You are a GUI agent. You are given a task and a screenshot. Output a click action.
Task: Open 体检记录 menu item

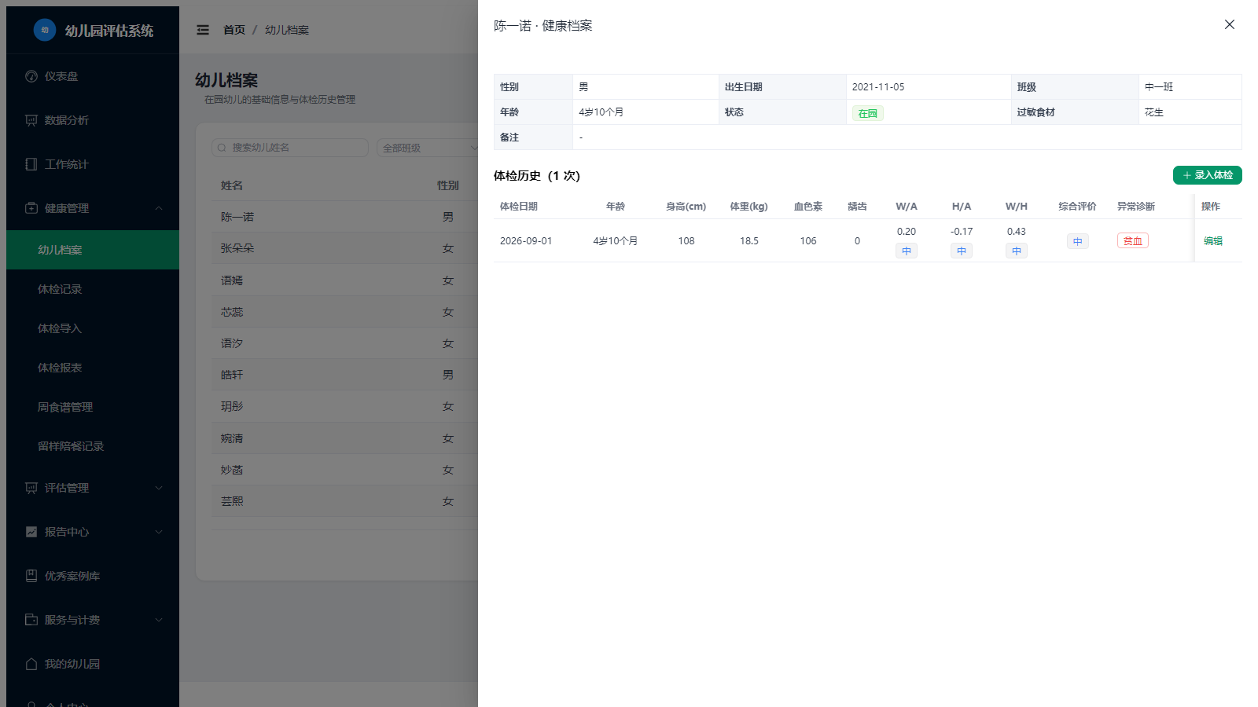(93, 289)
